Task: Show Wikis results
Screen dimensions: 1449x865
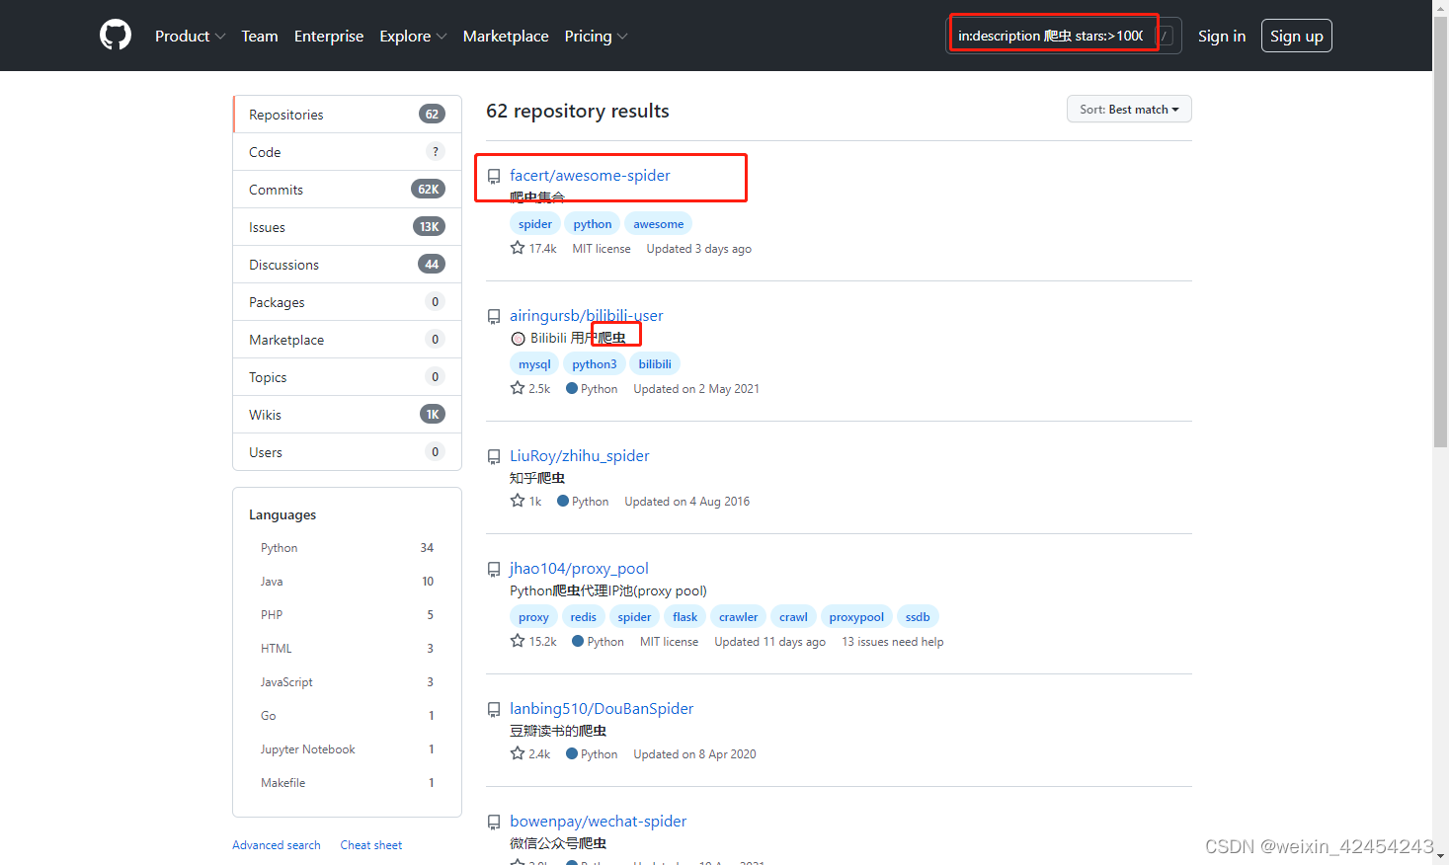Action: (x=347, y=415)
